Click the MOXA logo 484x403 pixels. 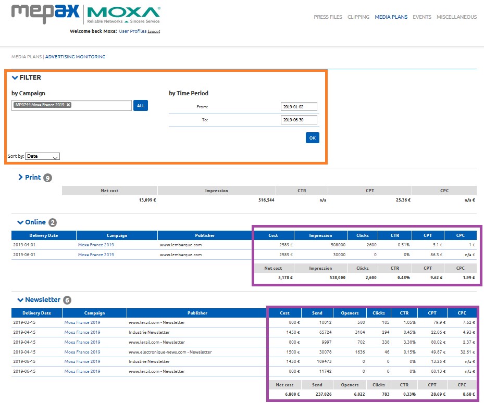point(123,15)
